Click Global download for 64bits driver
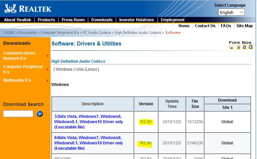257x159 pixels. (227, 143)
